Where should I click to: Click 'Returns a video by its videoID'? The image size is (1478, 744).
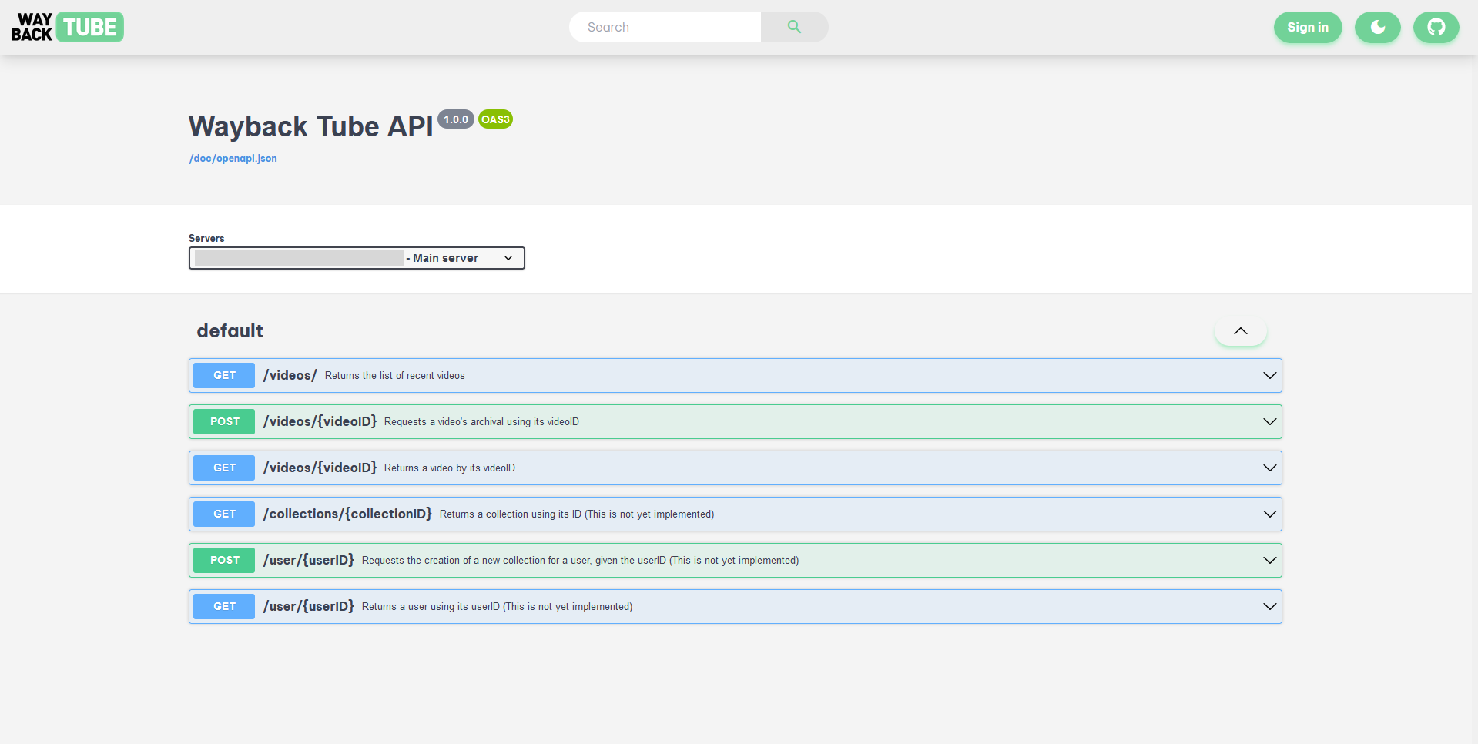(450, 468)
